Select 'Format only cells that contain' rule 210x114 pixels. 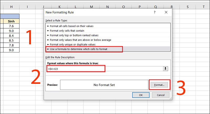tap(108, 31)
